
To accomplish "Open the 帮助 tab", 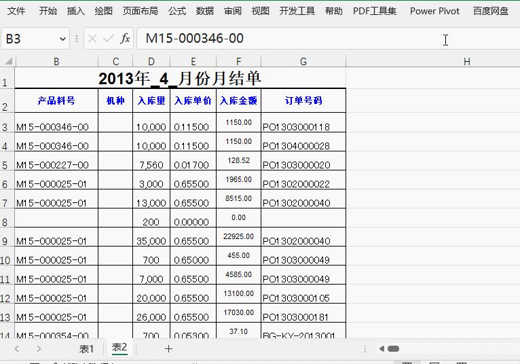I will pyautogui.click(x=333, y=11).
